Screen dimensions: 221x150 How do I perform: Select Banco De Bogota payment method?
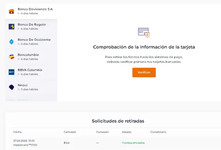click(31, 26)
